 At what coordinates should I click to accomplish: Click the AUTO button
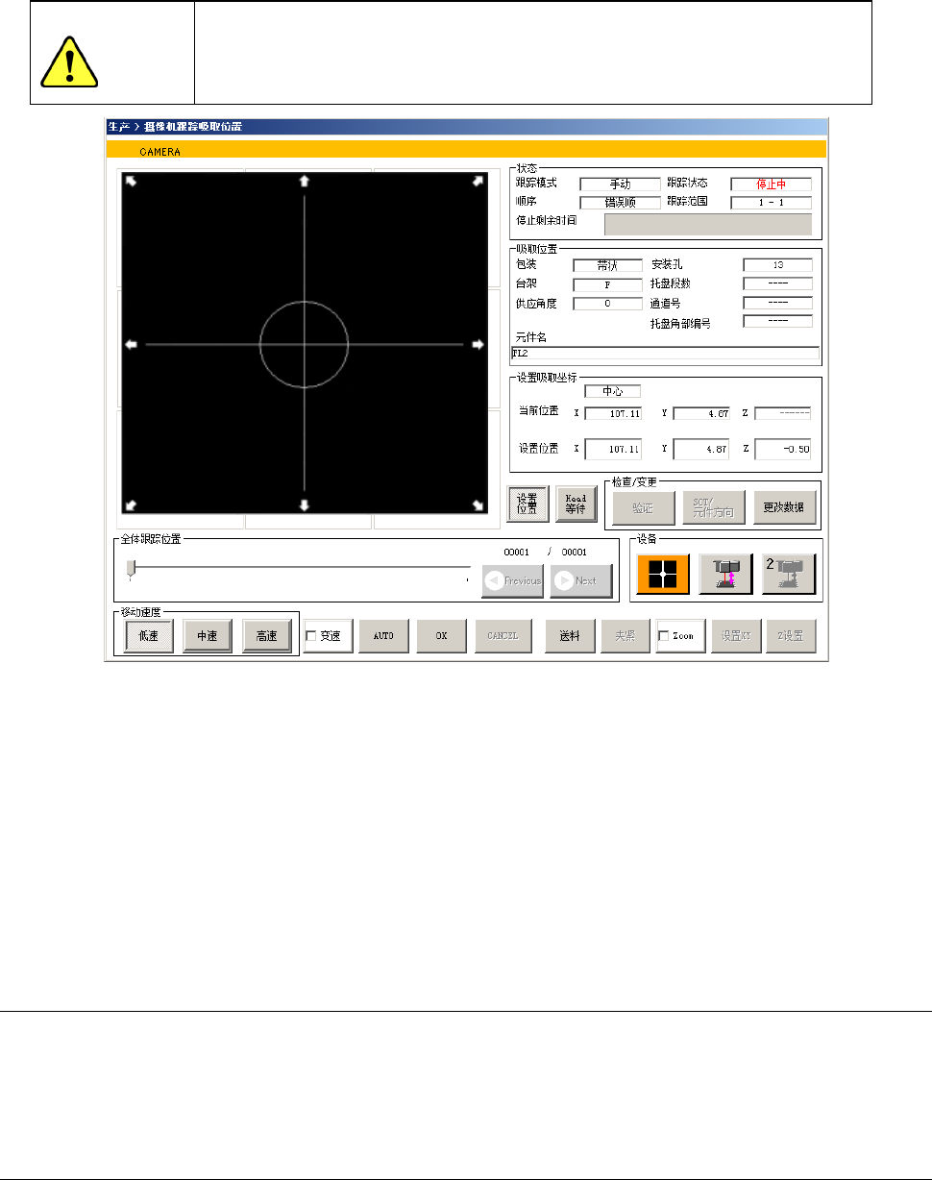(x=383, y=636)
